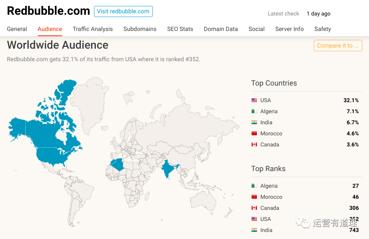The image size is (369, 239).
Task: Click rank 306 for Canada
Action: 354,208
